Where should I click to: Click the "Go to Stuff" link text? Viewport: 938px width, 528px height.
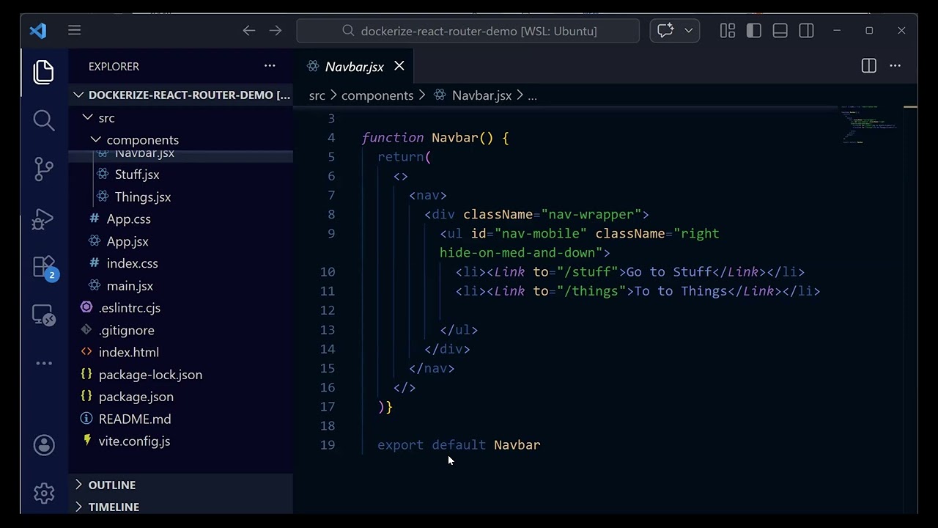(x=669, y=272)
